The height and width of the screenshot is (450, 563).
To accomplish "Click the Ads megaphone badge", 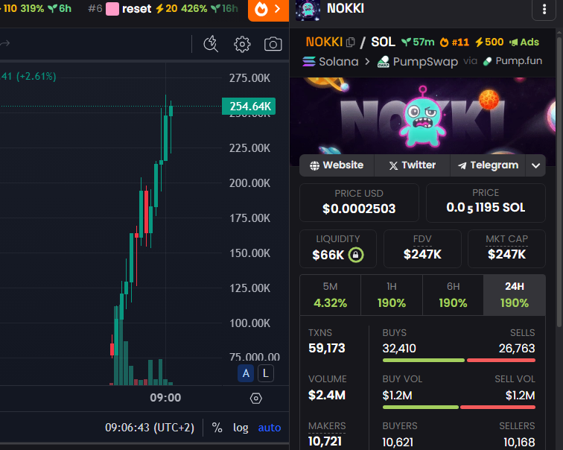I will pyautogui.click(x=524, y=42).
